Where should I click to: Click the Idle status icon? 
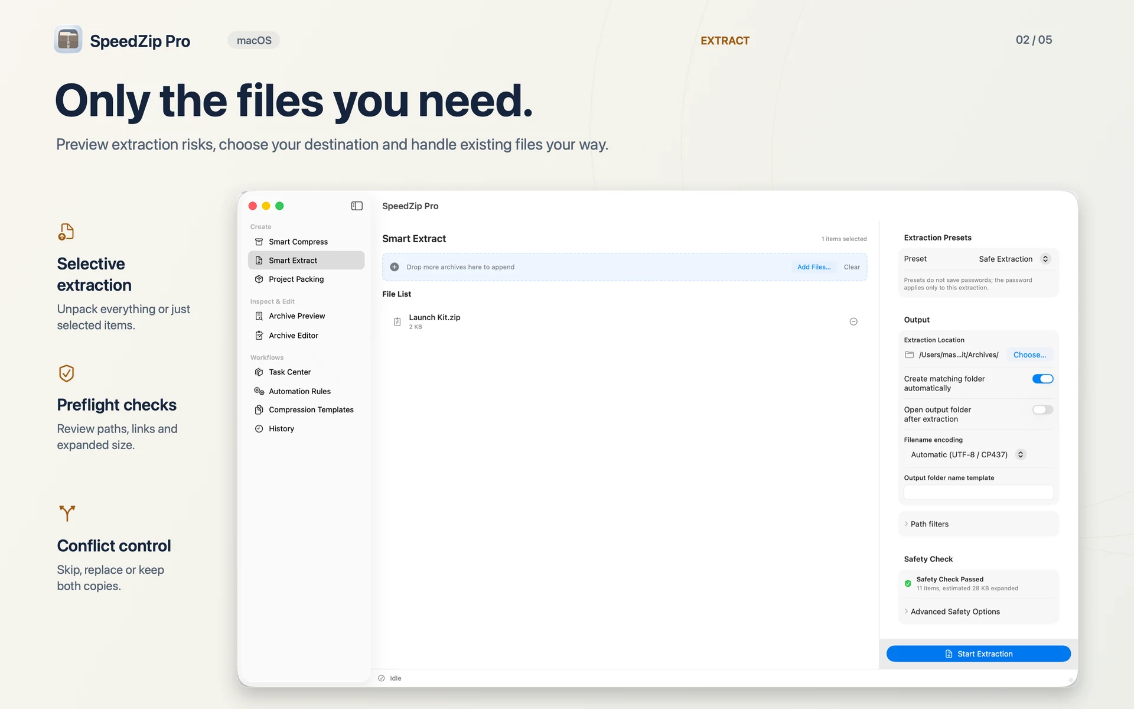(x=382, y=678)
